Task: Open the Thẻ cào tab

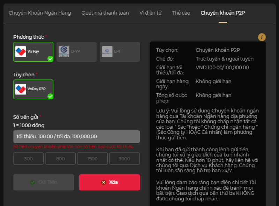Action: 181,13
